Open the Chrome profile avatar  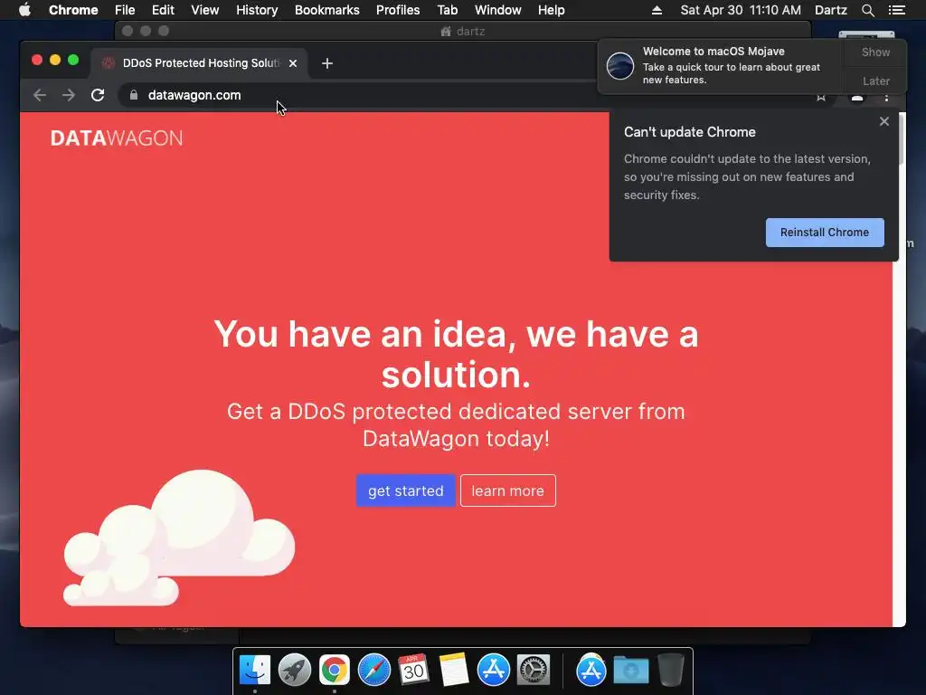[857, 98]
